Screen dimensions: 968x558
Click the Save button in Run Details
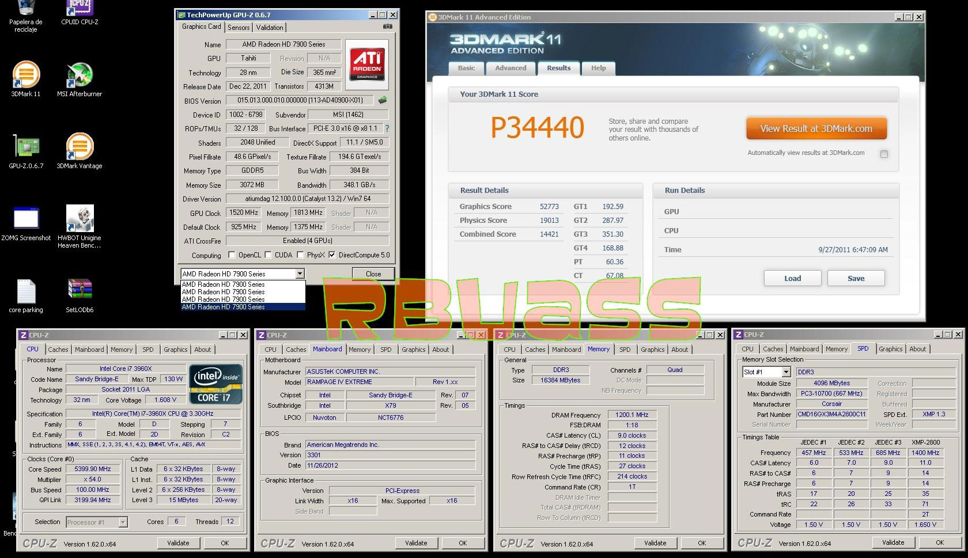point(856,278)
